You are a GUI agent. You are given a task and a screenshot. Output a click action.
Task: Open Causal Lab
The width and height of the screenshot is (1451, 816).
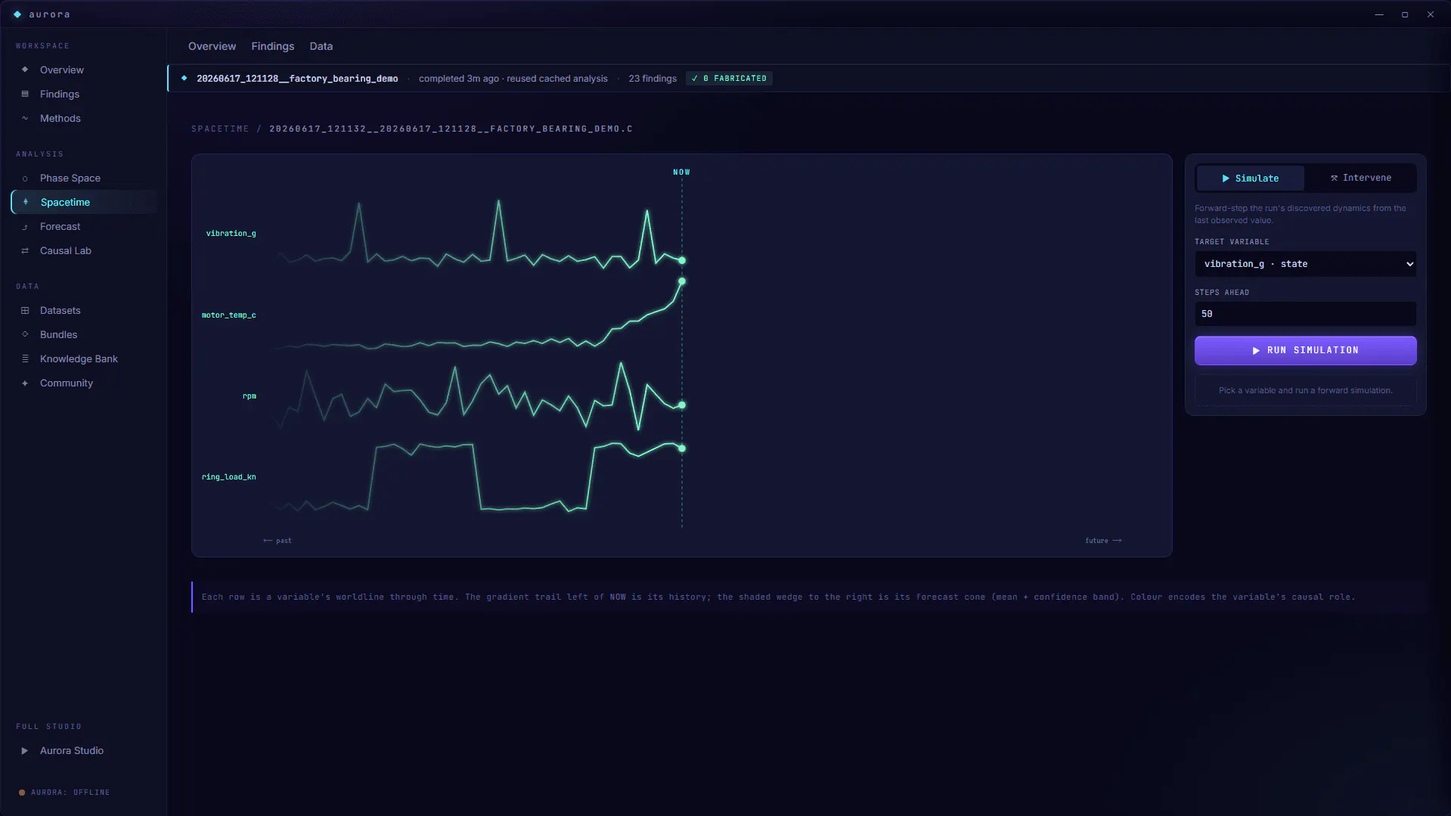pyautogui.click(x=85, y=250)
